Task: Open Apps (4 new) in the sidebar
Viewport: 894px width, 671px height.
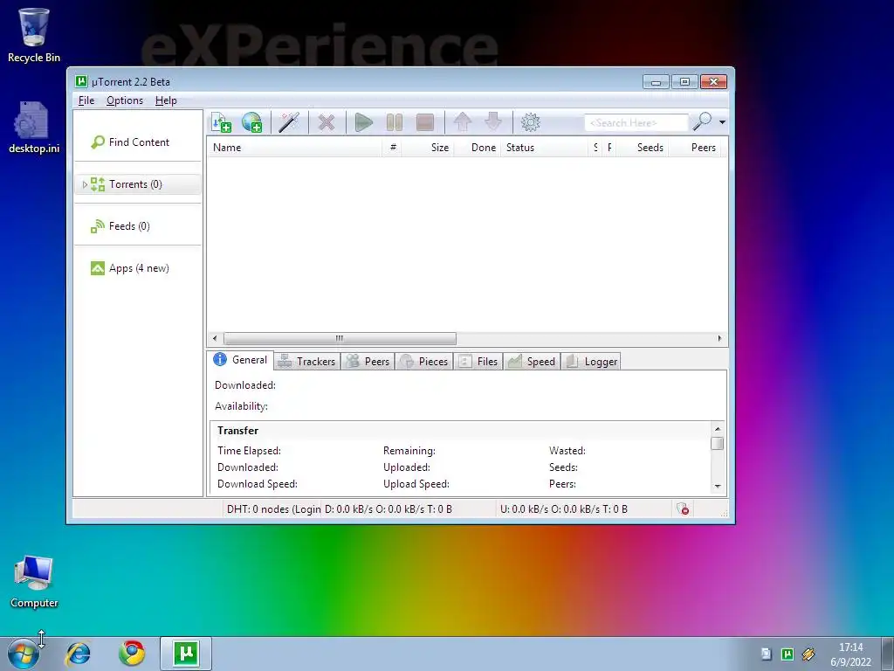Action: pyautogui.click(x=139, y=268)
